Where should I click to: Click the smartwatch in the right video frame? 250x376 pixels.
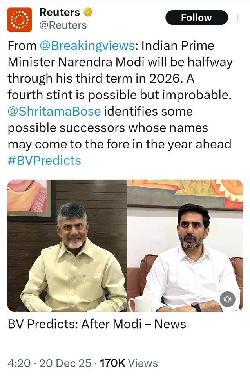coord(196,306)
